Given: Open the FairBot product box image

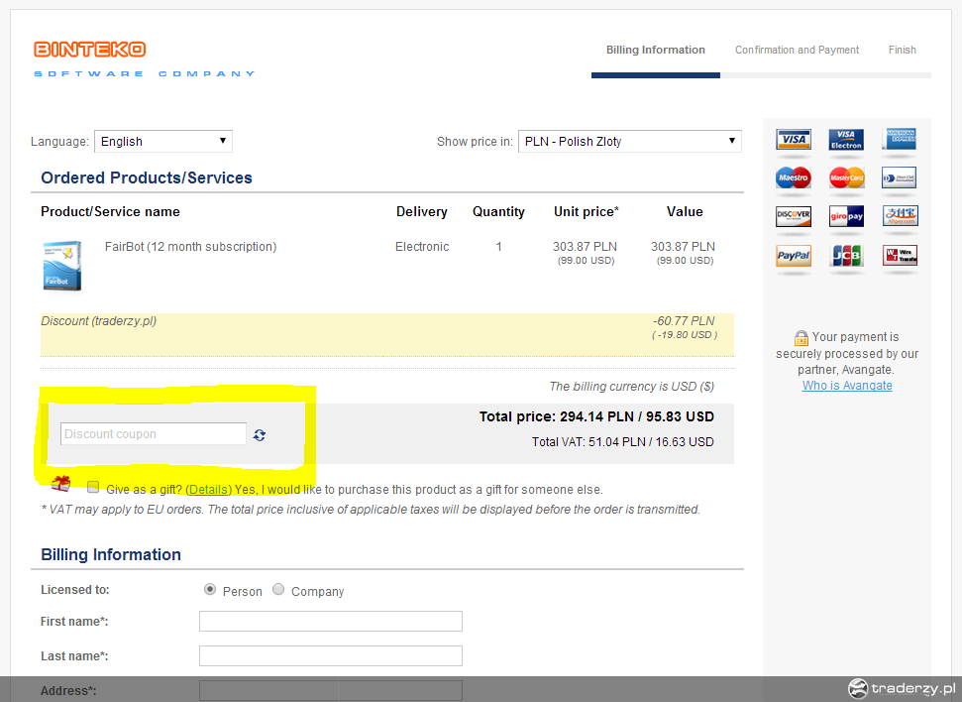Looking at the screenshot, I should tap(62, 266).
